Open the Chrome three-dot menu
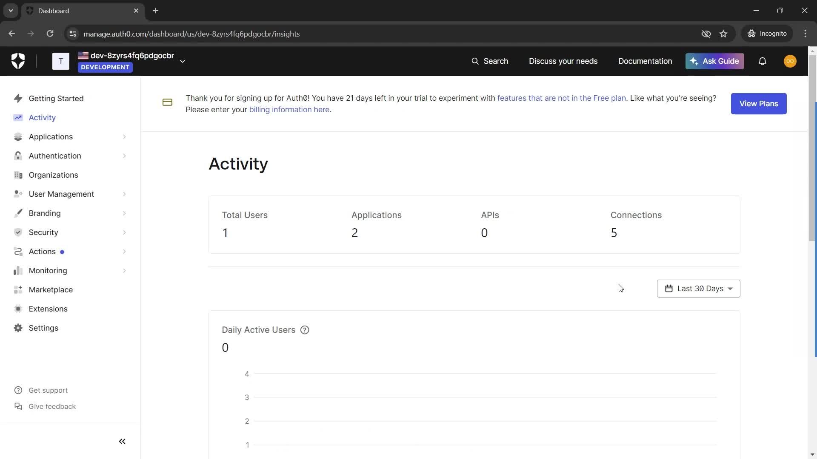This screenshot has width=817, height=459. coord(805,34)
